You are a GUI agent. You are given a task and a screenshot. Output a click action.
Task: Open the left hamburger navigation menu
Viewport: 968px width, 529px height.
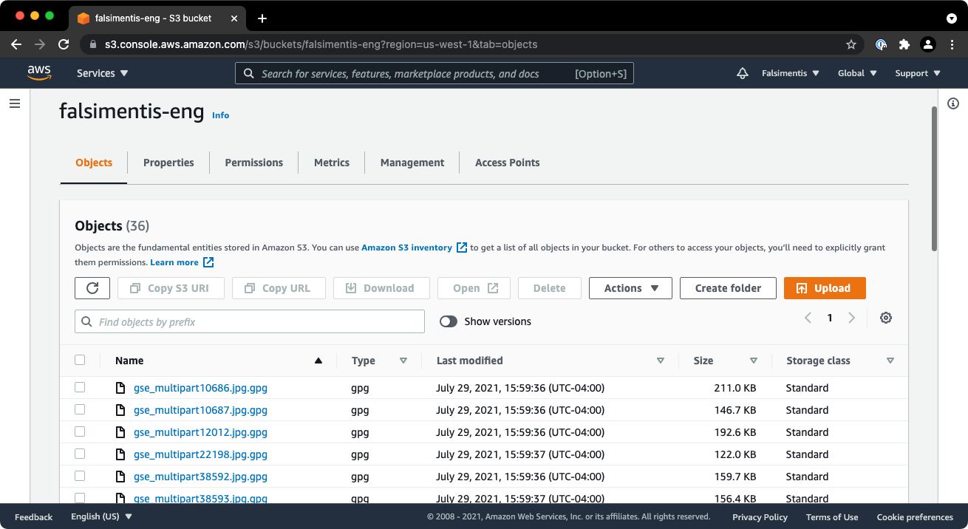coord(15,103)
